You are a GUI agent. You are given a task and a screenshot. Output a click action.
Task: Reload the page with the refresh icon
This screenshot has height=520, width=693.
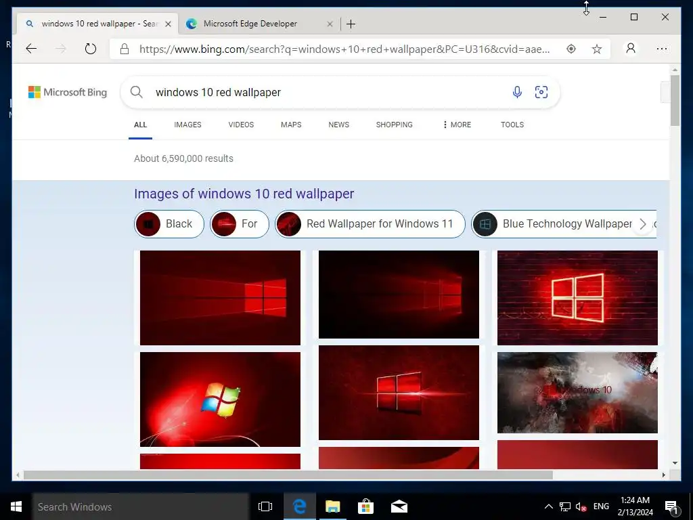[91, 49]
